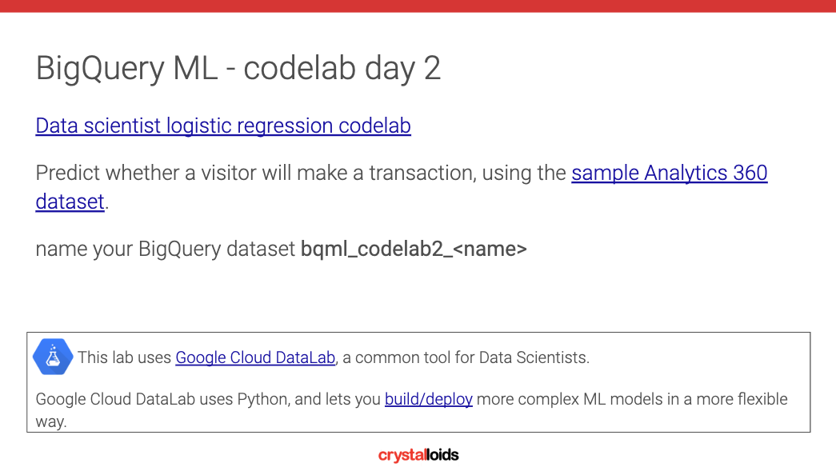Click "codelab day 2" in the title
The image size is (836, 467).
[x=342, y=68]
